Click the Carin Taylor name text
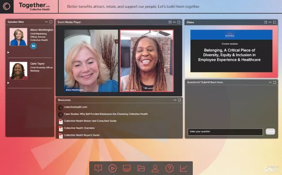This screenshot has width=282, height=175. click(x=37, y=64)
